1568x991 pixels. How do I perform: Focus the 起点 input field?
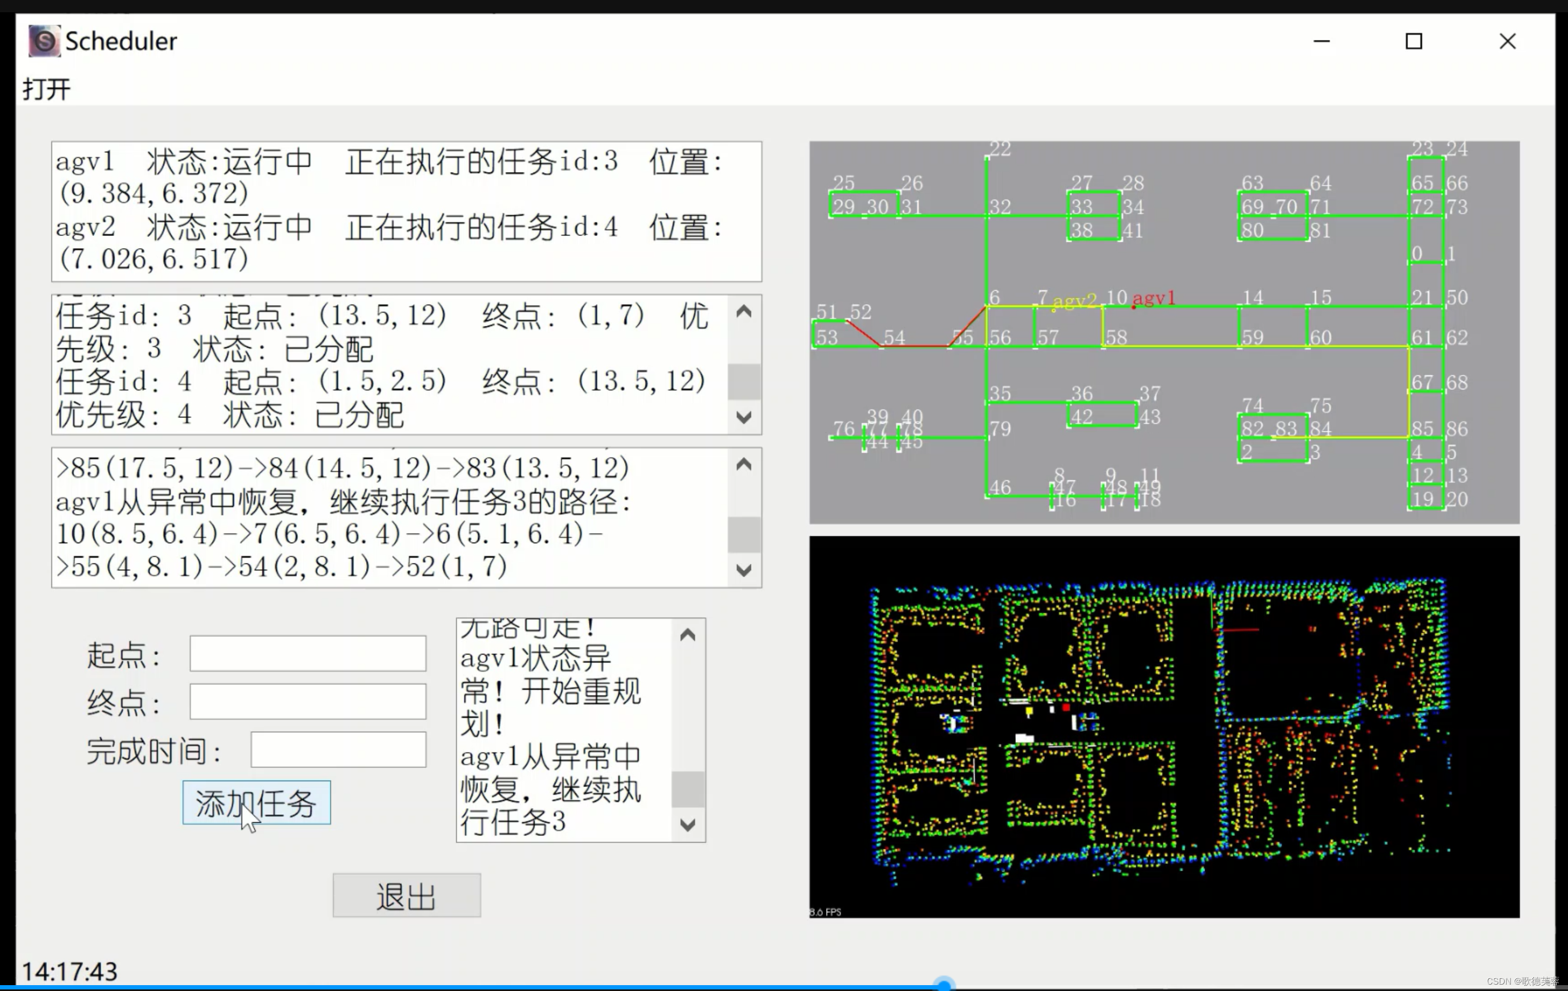pyautogui.click(x=308, y=653)
